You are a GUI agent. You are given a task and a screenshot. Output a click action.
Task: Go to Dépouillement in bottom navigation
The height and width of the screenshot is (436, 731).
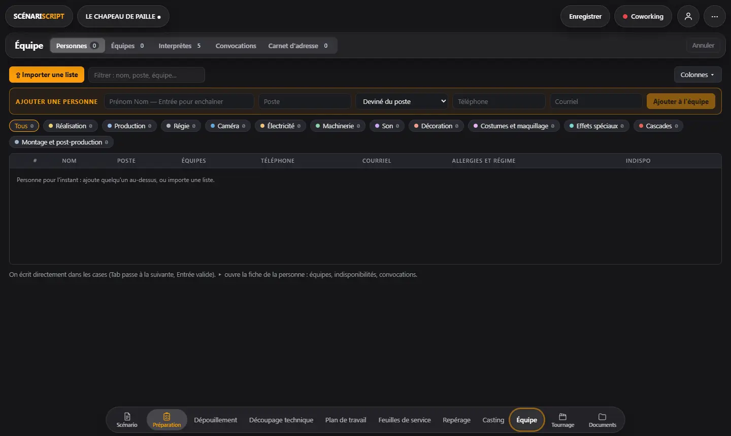click(x=216, y=420)
